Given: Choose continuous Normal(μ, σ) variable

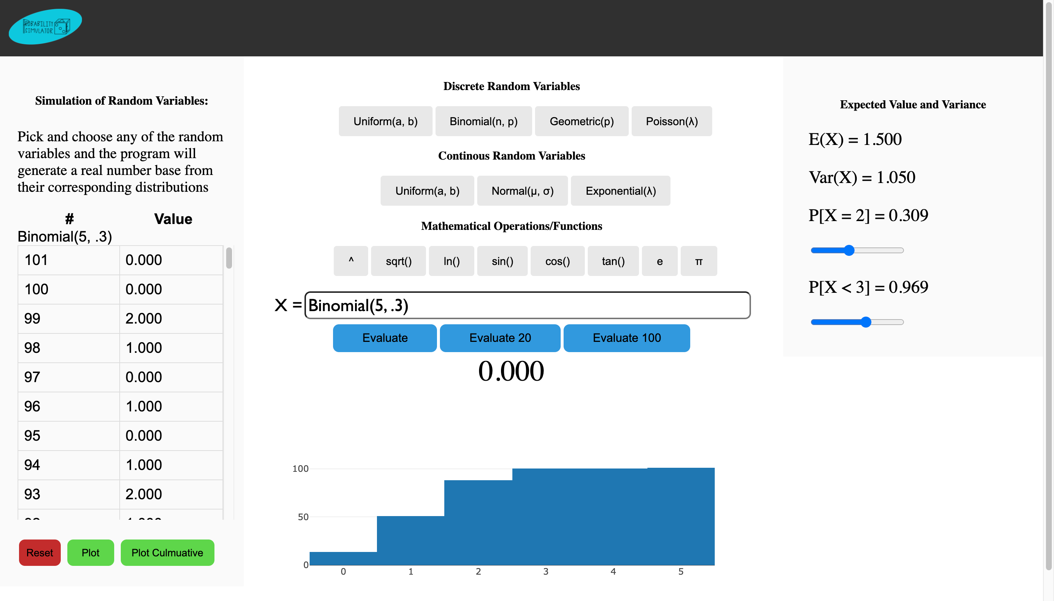Looking at the screenshot, I should 522,191.
